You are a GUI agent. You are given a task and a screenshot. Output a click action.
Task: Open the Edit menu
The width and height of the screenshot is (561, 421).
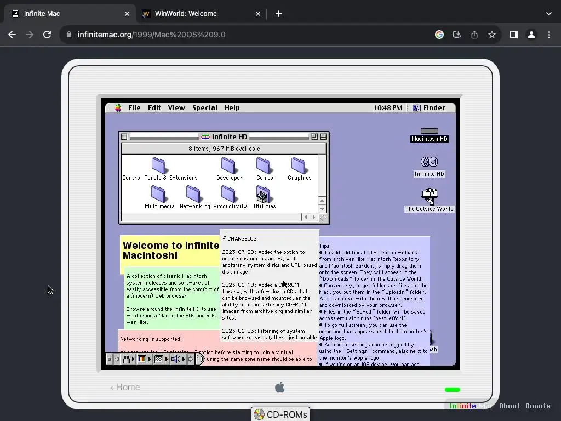click(154, 108)
